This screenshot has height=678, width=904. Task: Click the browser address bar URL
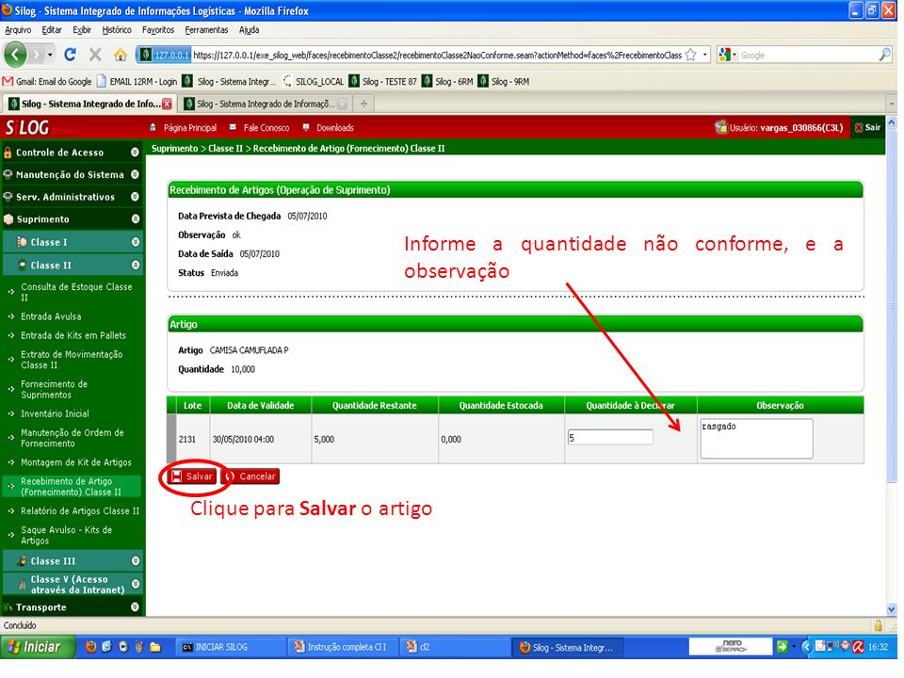coord(437,56)
